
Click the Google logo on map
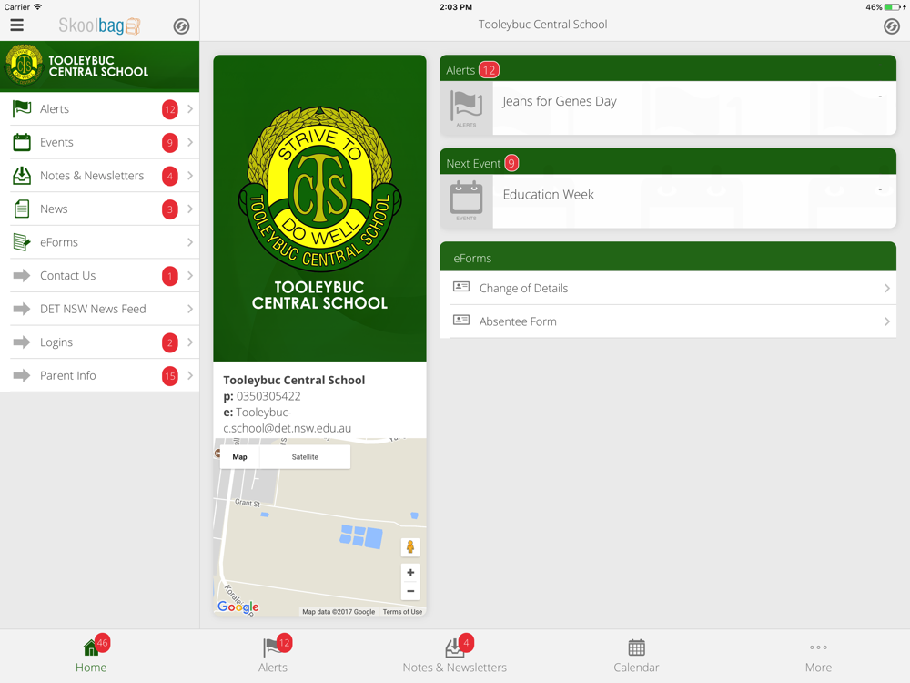point(238,607)
